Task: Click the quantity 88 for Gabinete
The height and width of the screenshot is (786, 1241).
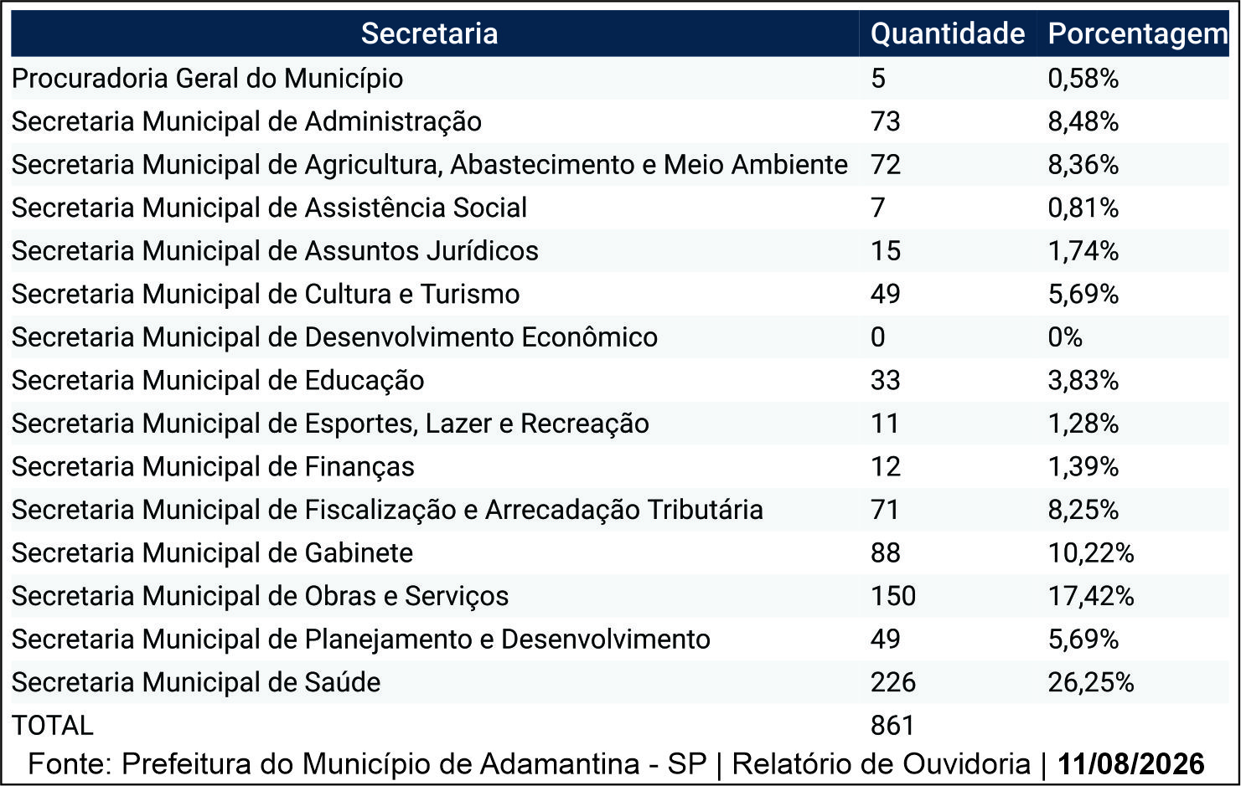Action: (886, 553)
